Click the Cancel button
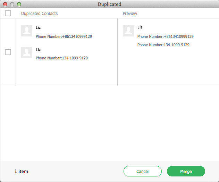The width and height of the screenshot is (219, 182). (142, 171)
